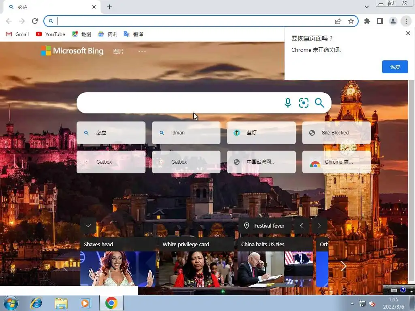
Task: Open Windows Media Player from taskbar
Action: coord(86,303)
